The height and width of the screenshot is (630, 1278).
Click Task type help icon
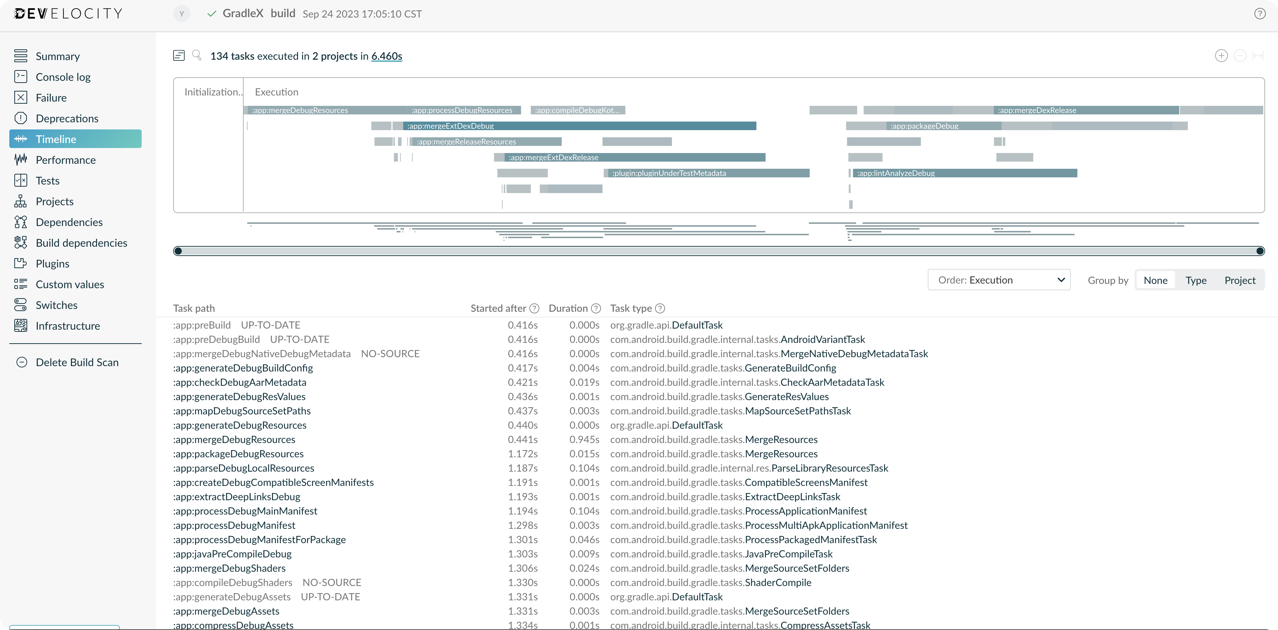[660, 308]
